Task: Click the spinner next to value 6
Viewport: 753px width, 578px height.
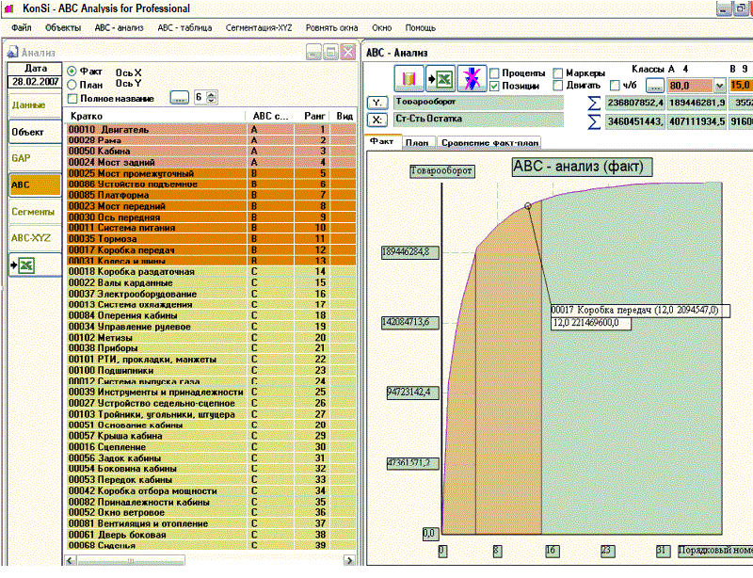Action: pos(212,97)
